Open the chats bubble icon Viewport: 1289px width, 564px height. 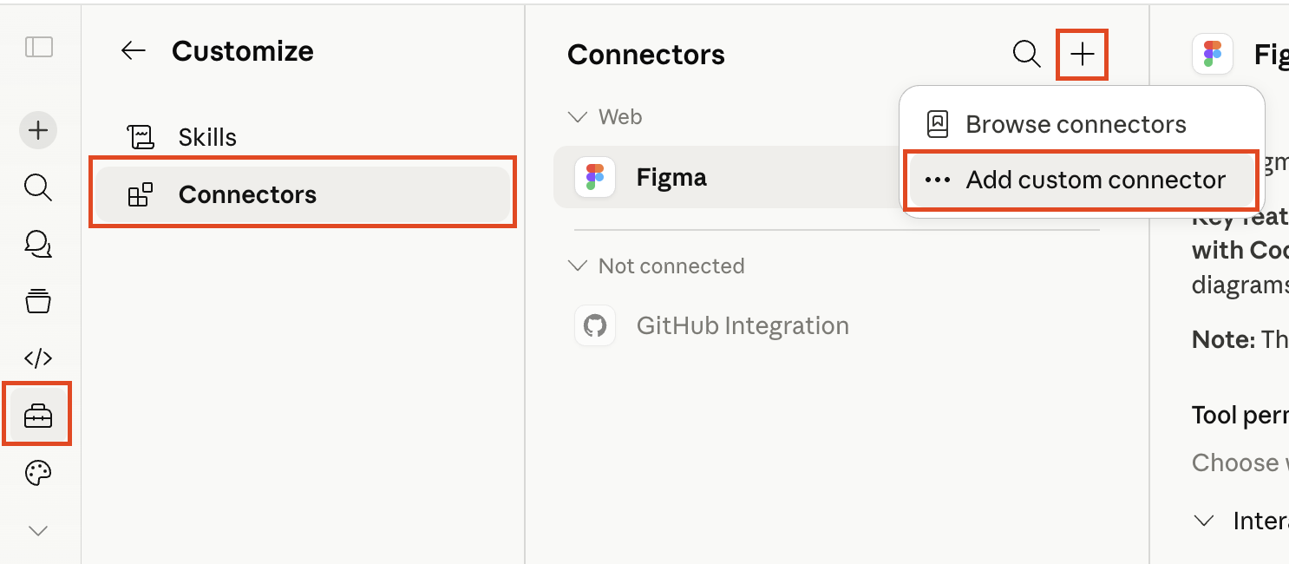click(x=38, y=245)
